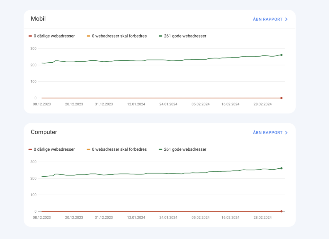Click the 05.02.2024 date label in Computer chart
Image resolution: width=329 pixels, height=239 pixels.
(200, 217)
